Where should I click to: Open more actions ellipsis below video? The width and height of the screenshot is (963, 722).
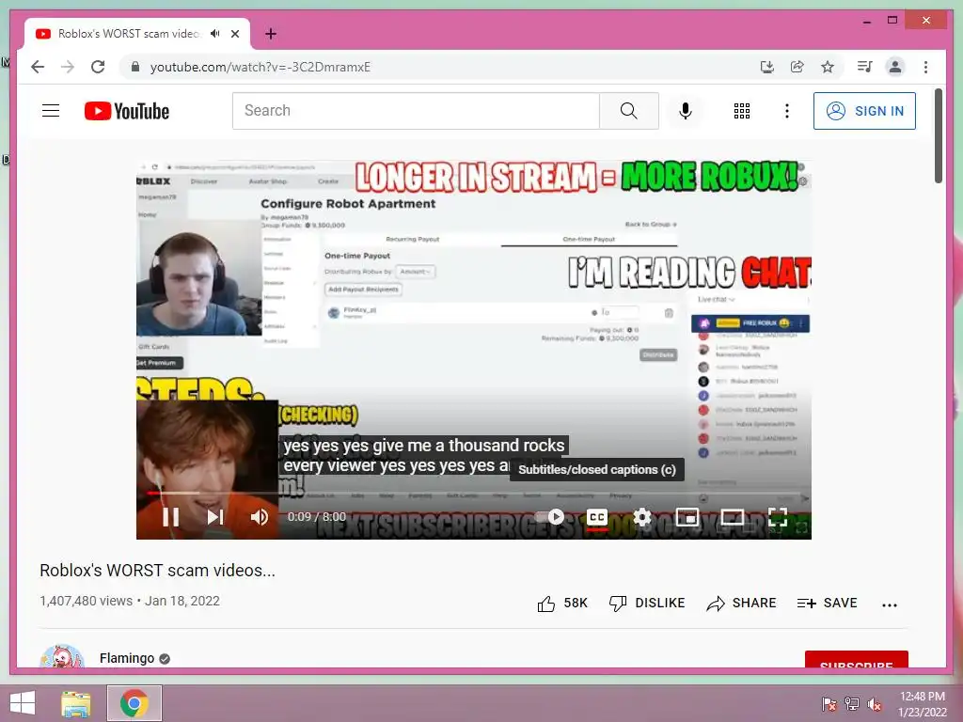pos(890,604)
